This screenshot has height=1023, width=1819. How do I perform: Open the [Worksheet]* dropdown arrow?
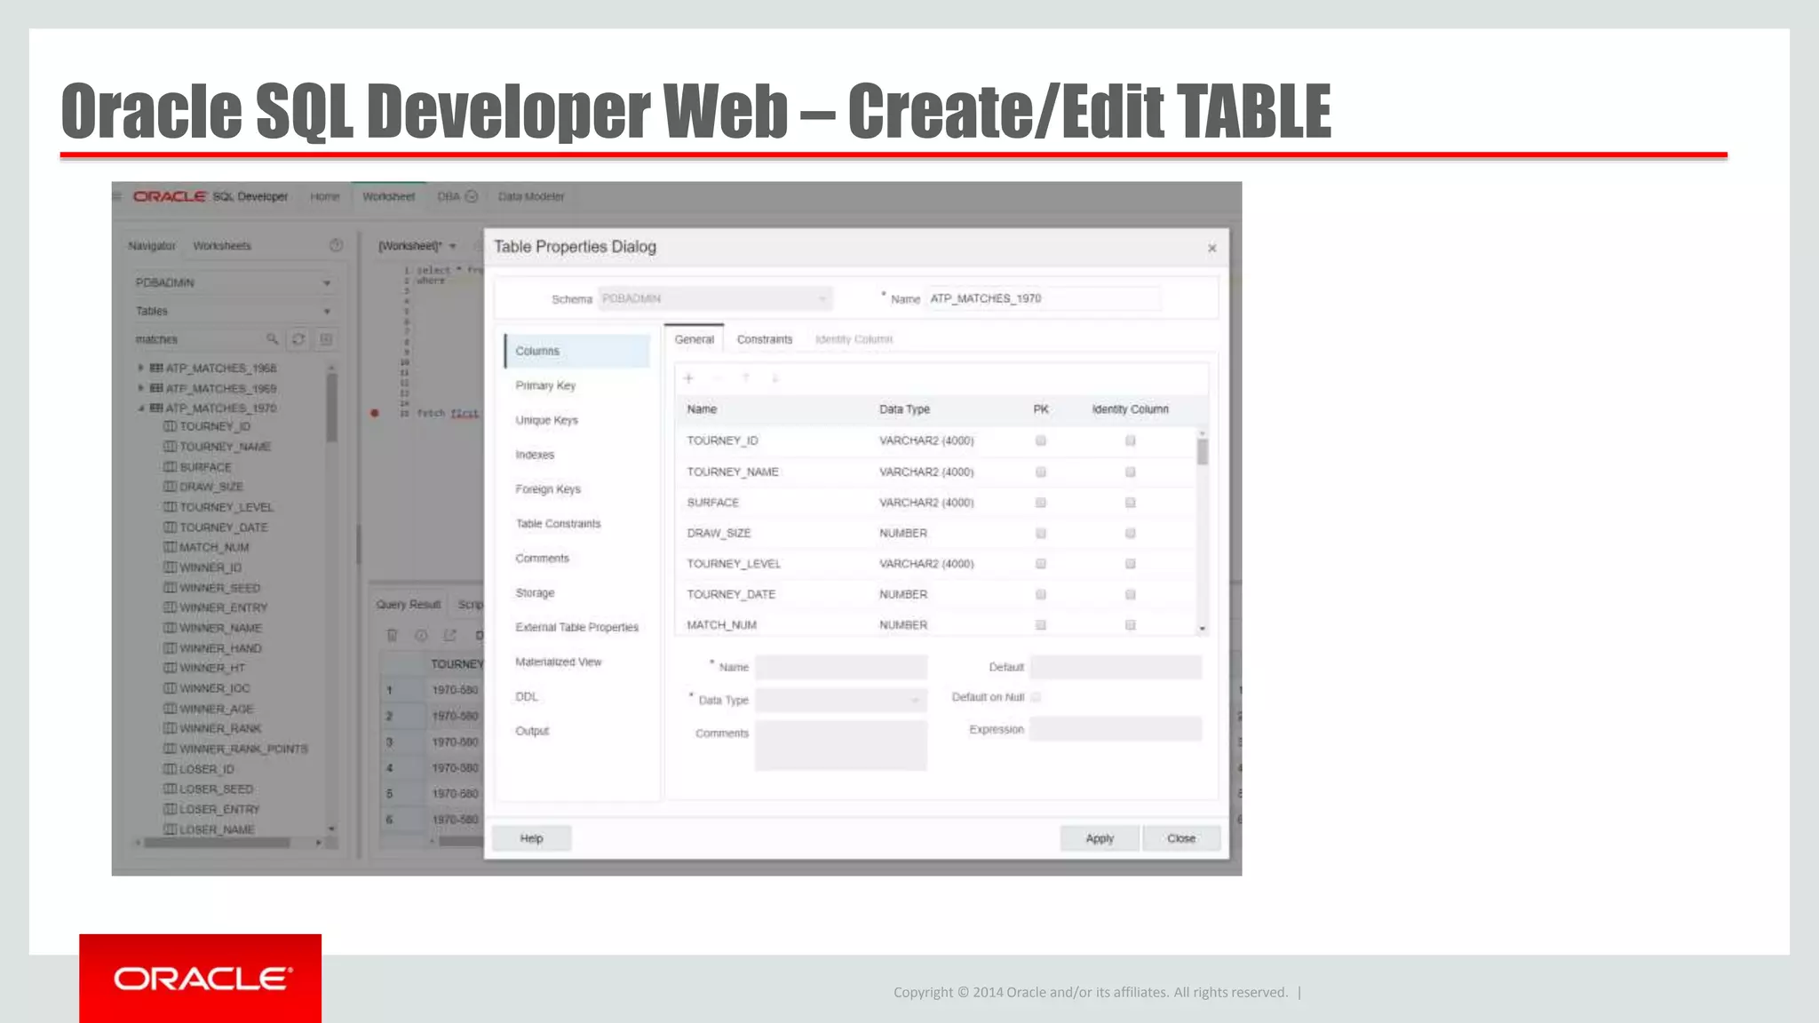(453, 246)
